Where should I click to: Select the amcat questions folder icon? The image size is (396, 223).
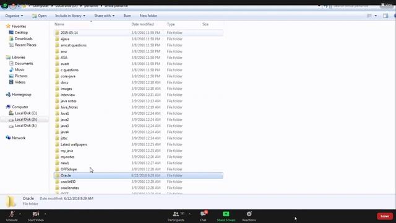pyautogui.click(x=57, y=45)
